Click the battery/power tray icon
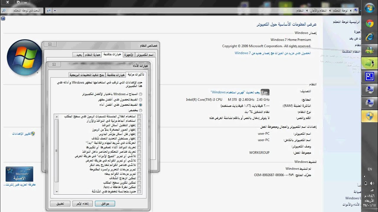The width and height of the screenshot is (378, 212). click(x=366, y=183)
